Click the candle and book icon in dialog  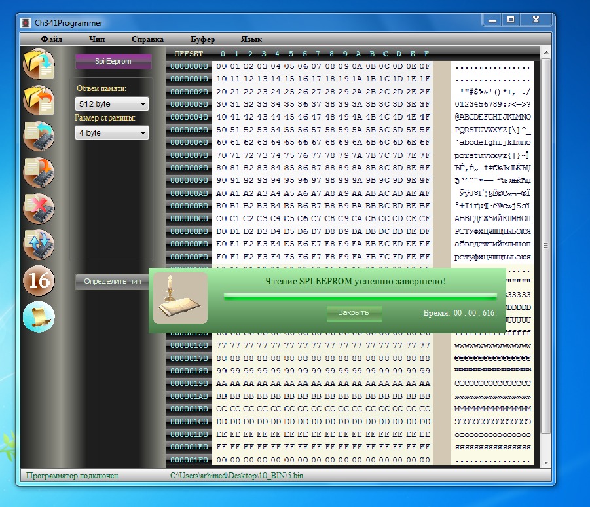tap(180, 298)
